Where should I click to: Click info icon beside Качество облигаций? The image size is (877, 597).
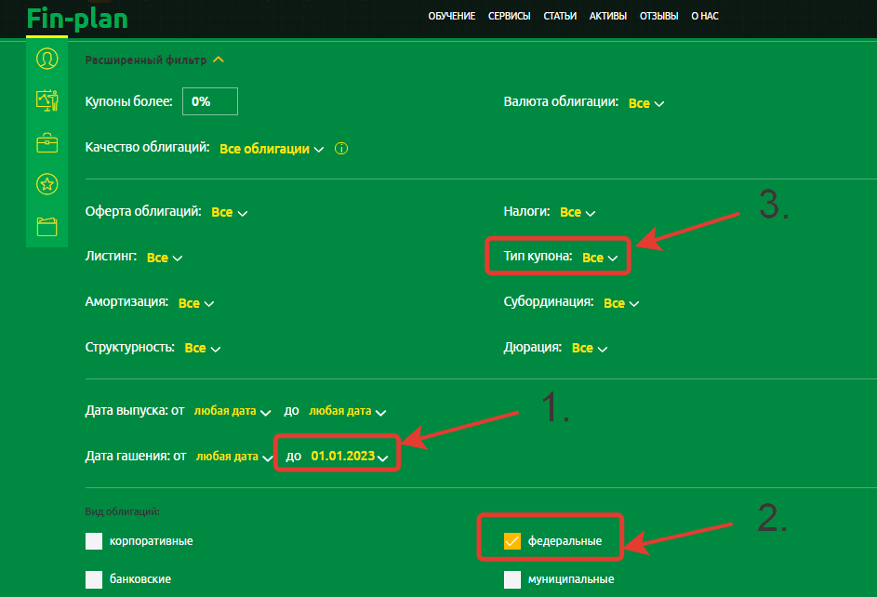click(x=341, y=149)
